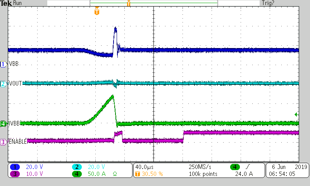The width and height of the screenshot is (310, 186).
Task: Click the magenta channel 3 badge
Action: coord(15,174)
